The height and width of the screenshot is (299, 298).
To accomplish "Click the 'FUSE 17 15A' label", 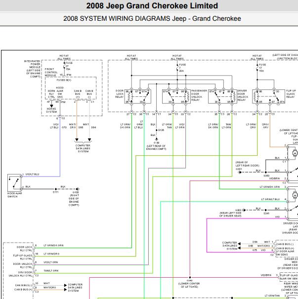I will (x=262, y=68).
